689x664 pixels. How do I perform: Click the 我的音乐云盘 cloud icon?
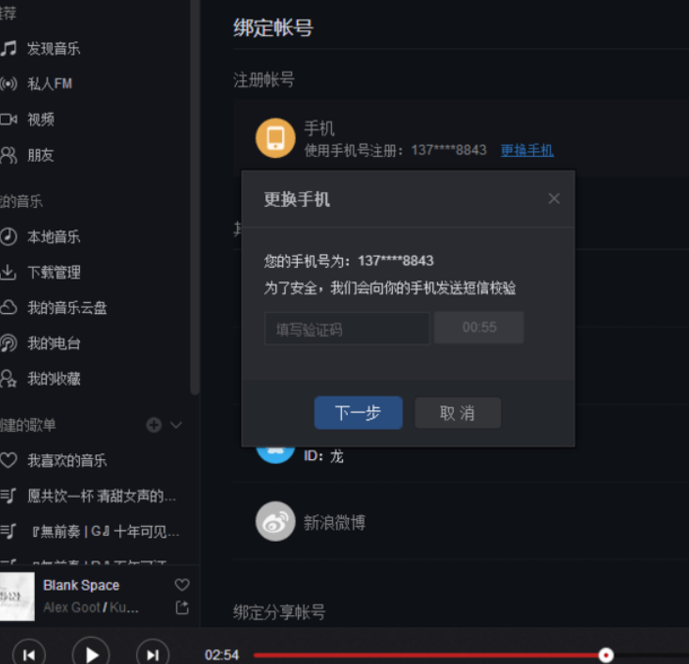pyautogui.click(x=8, y=308)
